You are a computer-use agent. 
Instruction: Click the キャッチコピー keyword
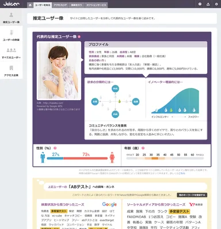pyautogui.click(x=73, y=216)
